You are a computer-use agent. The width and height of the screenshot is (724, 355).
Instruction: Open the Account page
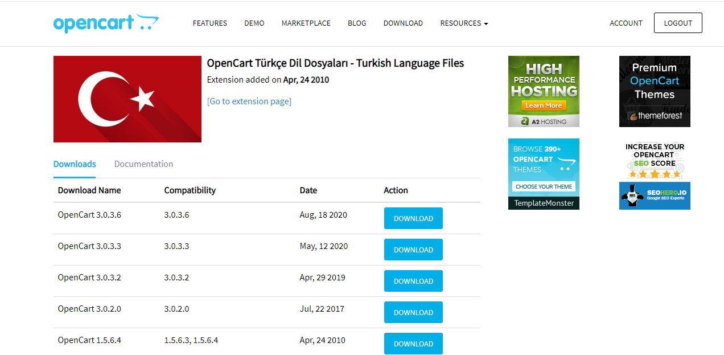point(626,23)
